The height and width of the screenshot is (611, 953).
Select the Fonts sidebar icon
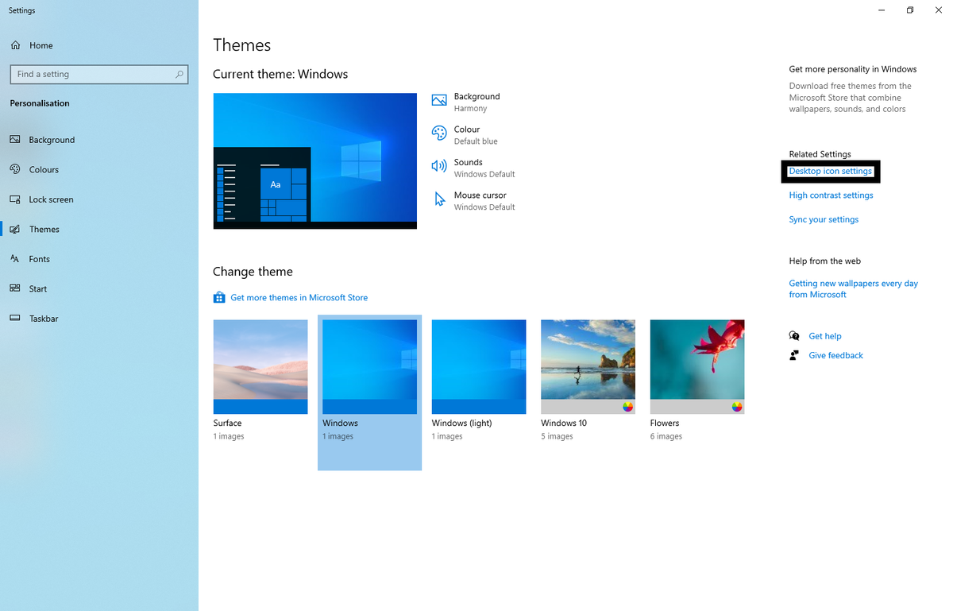(x=16, y=258)
